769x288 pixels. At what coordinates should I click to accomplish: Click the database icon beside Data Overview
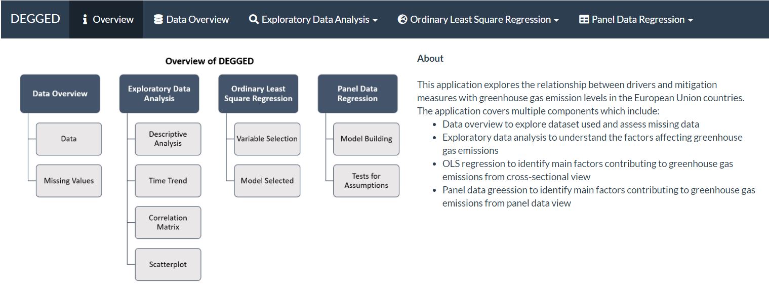[x=158, y=20]
